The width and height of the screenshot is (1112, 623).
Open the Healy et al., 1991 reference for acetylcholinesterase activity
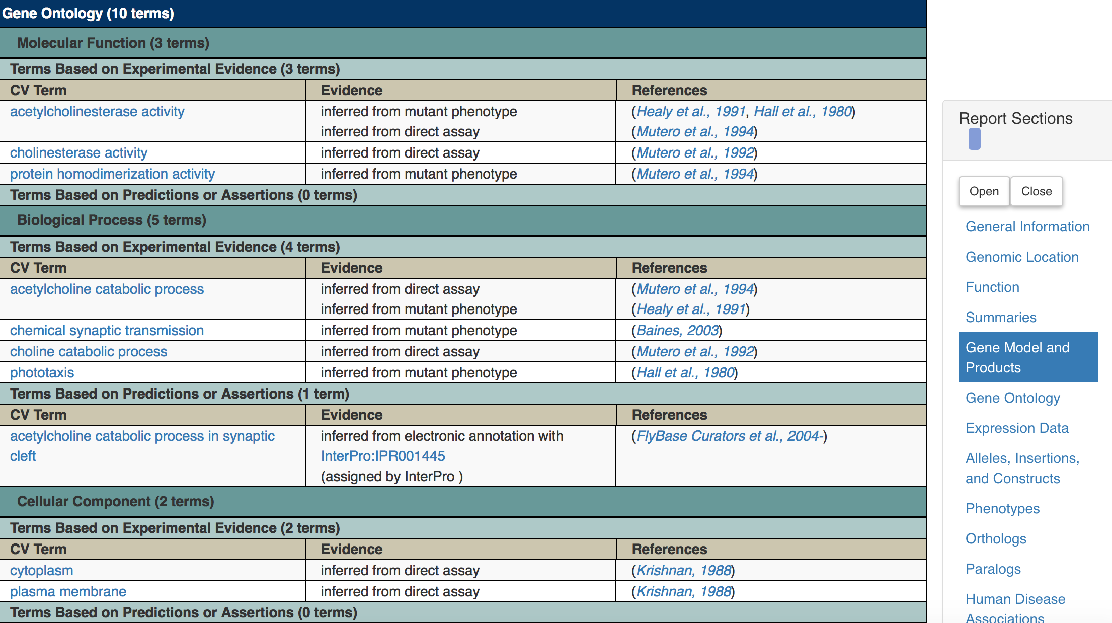691,111
